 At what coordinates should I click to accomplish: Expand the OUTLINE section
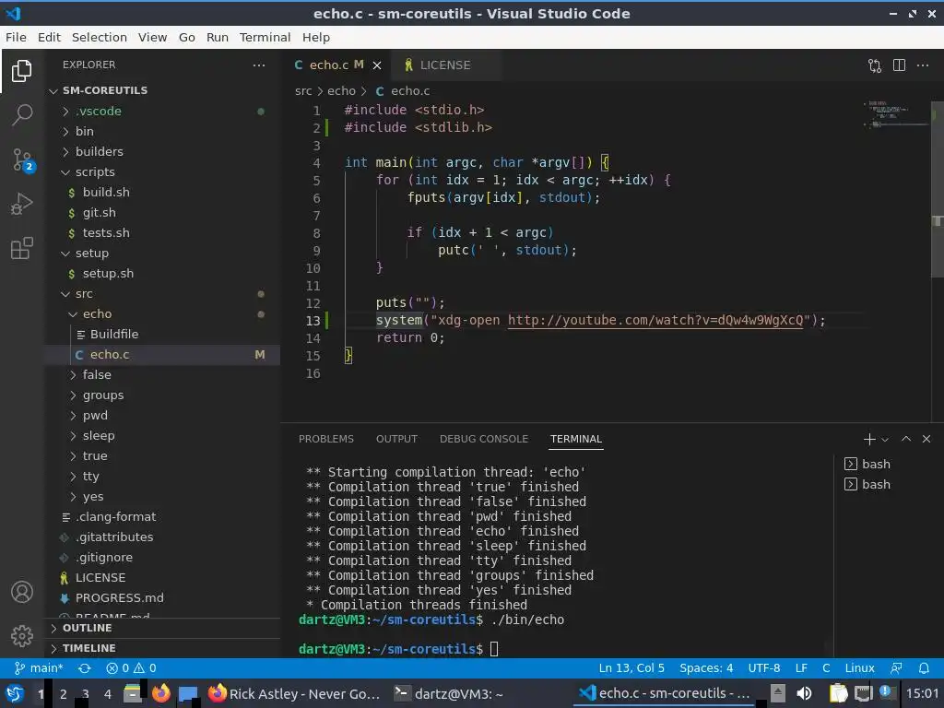(162, 628)
